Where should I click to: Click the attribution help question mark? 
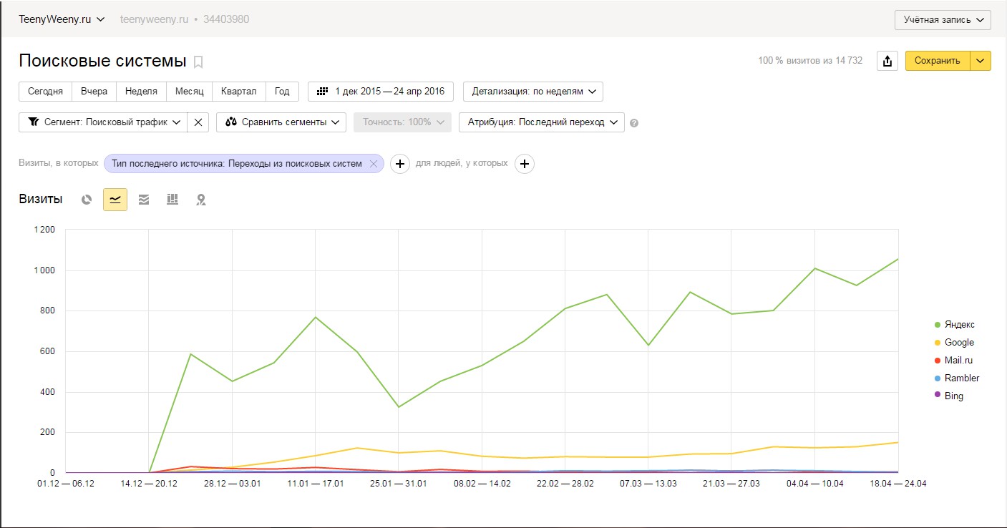pyautogui.click(x=634, y=123)
